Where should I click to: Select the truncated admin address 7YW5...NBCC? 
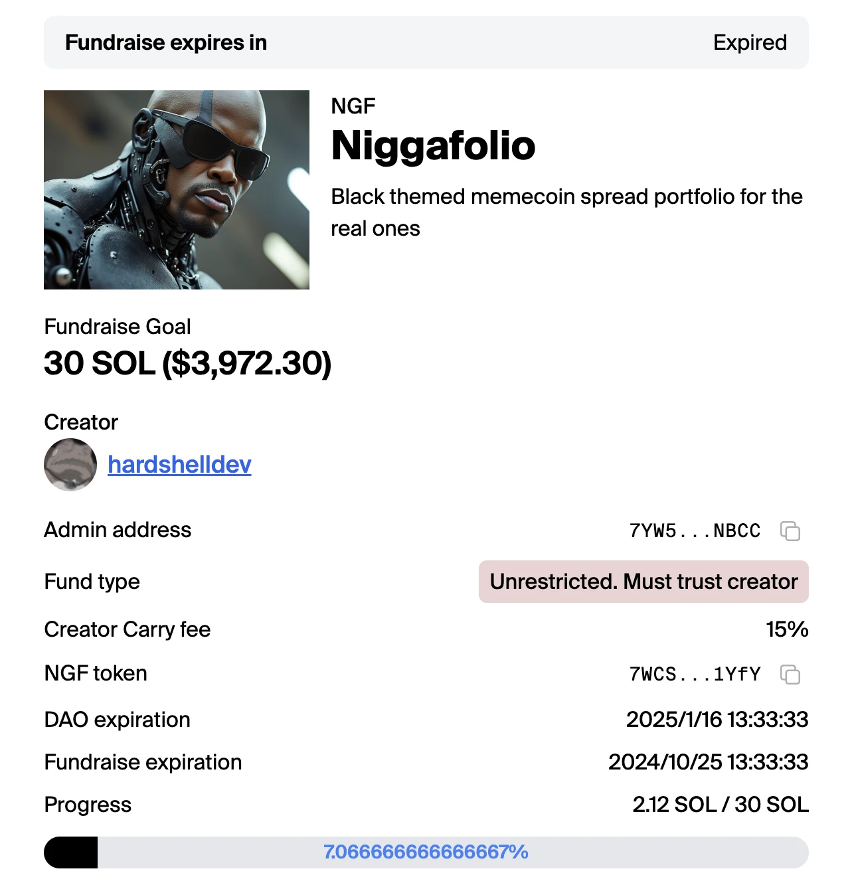695,531
